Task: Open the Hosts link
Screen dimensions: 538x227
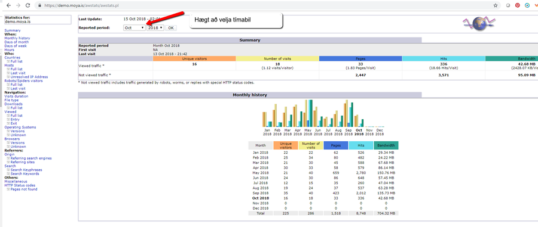Action: click(x=9, y=66)
